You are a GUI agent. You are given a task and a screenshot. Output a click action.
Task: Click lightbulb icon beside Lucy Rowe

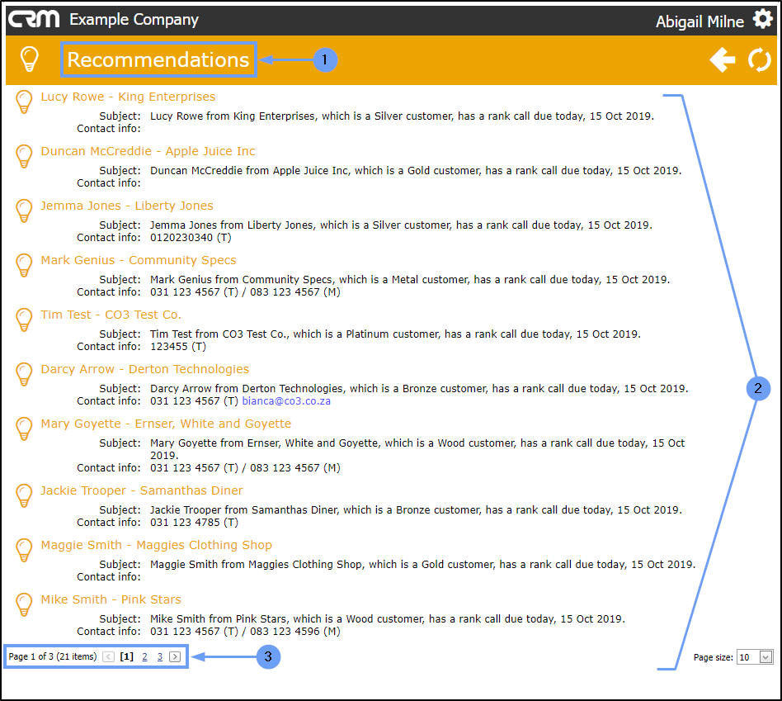tap(24, 102)
